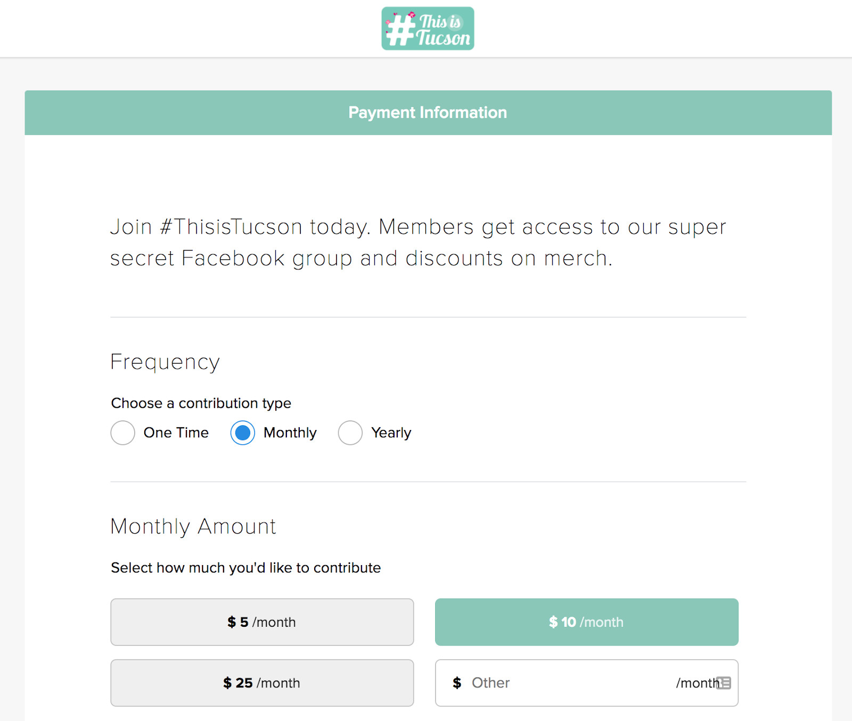Click "Select how much you'd like to contribute"
Image resolution: width=852 pixels, height=721 pixels.
245,568
